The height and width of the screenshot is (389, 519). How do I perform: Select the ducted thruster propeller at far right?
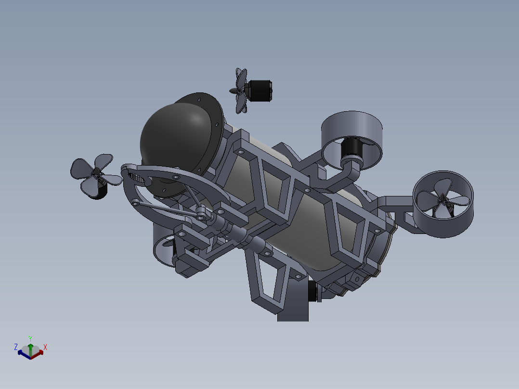[442, 199]
